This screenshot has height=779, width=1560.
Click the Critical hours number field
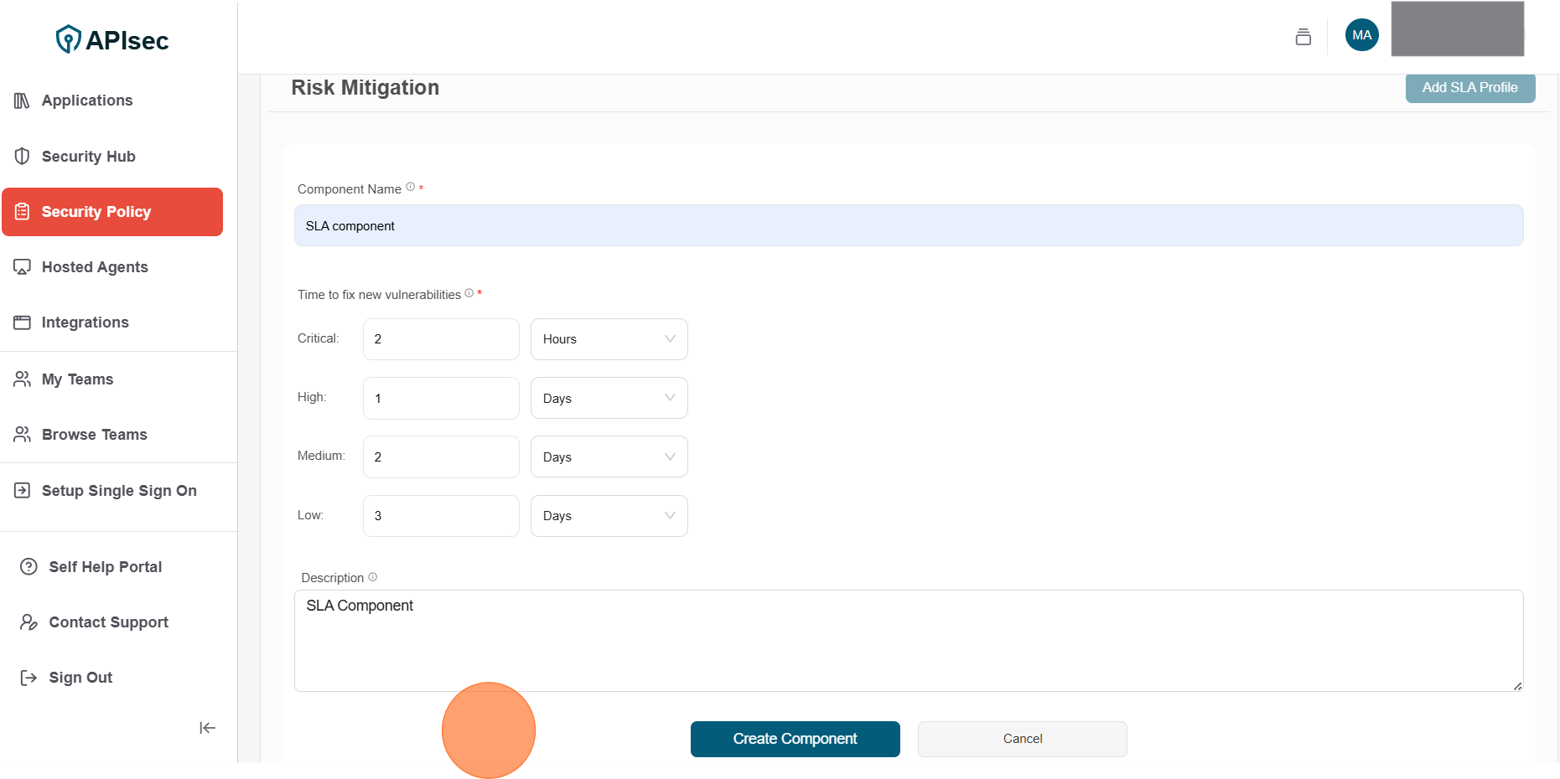441,339
